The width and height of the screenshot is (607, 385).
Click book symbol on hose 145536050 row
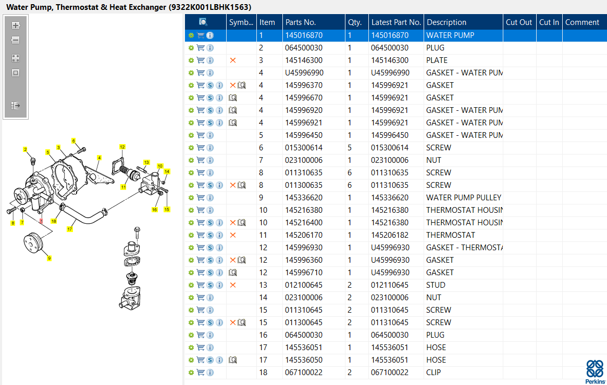[233, 360]
